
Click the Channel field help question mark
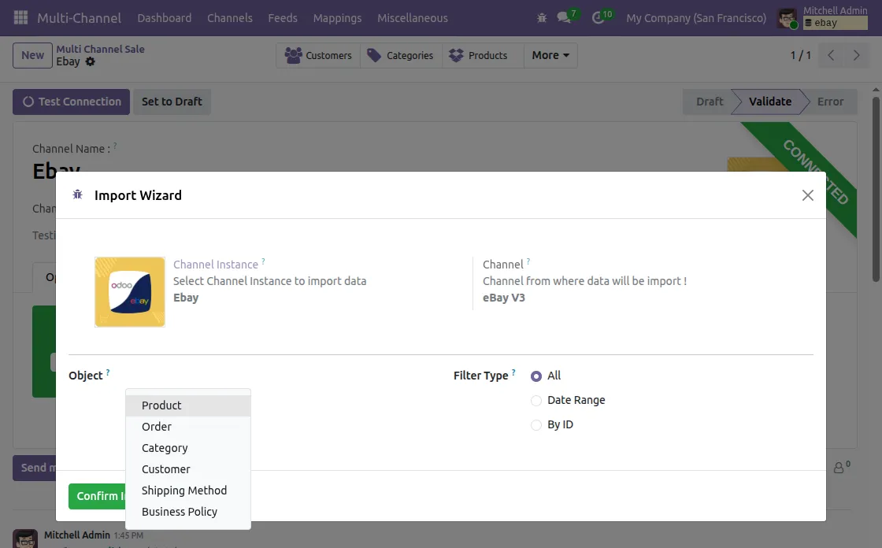tap(528, 261)
